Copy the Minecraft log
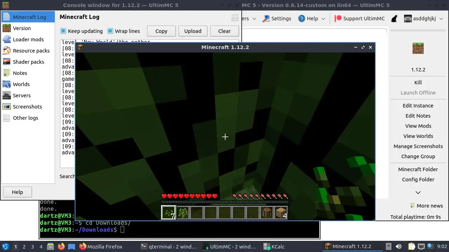 [161, 31]
